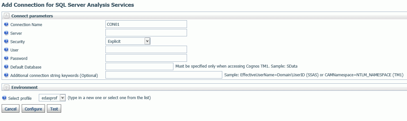The width and height of the screenshot is (407, 121).
Task: Click help icon beside Additional connection string keywords
Action: click(x=6, y=75)
